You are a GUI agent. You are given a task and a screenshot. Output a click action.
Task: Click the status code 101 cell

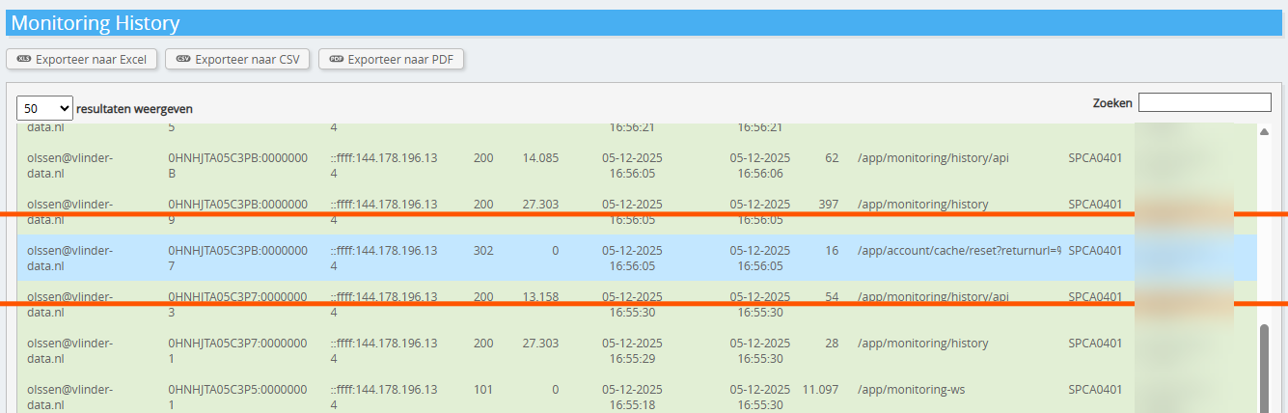pos(483,390)
